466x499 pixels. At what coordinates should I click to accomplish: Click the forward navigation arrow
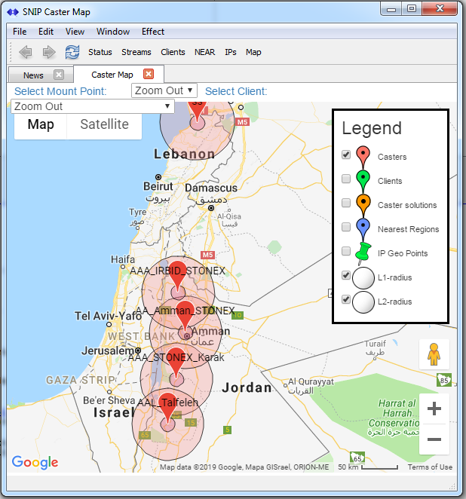pos(49,52)
